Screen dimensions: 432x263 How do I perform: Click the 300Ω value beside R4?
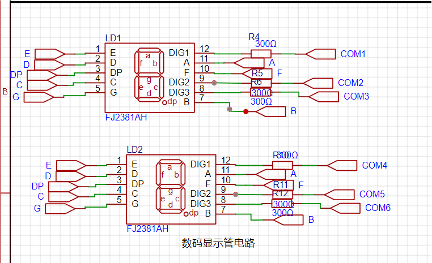[x=266, y=44]
